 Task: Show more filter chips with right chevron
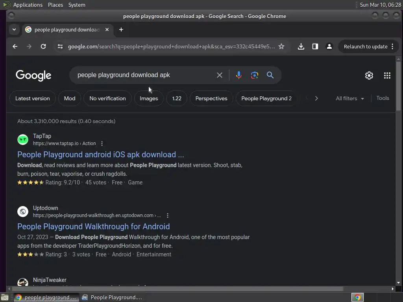(316, 98)
